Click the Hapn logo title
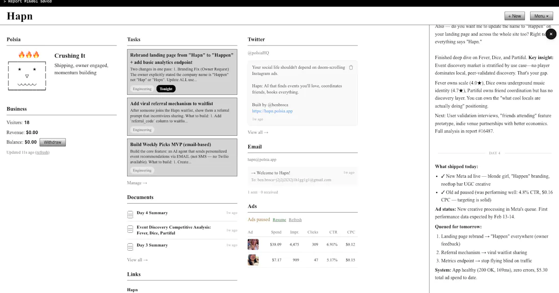Screen dimensions: 559x293 pos(20,16)
